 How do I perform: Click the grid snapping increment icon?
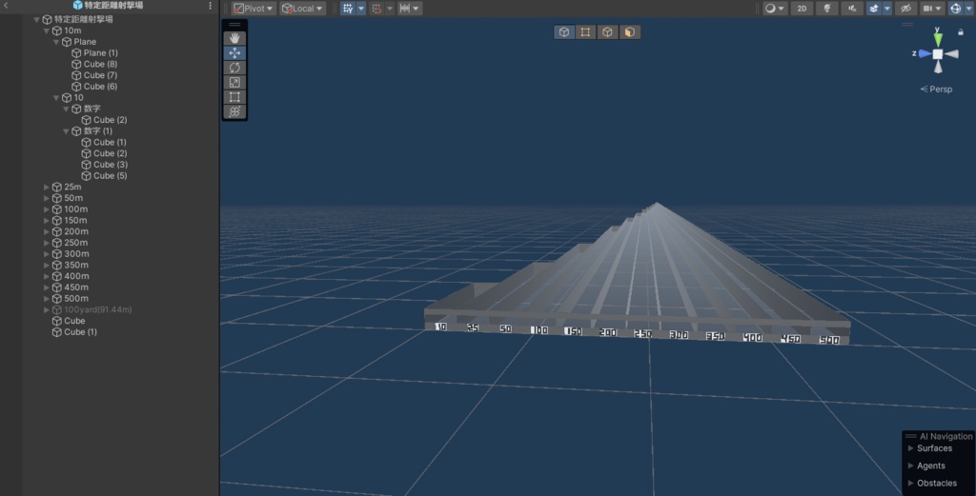pyautogui.click(x=376, y=9)
